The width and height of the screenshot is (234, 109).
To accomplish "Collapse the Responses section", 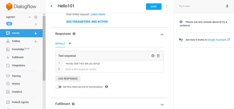I will pos(162,35).
